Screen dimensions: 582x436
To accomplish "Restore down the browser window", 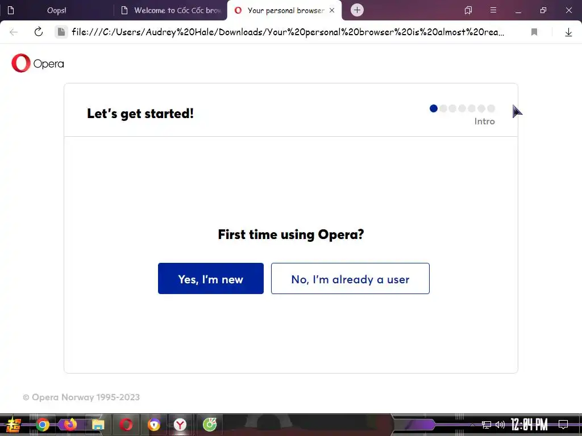I will click(x=543, y=10).
